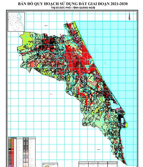This screenshot has width=143, height=167.
Task: Select the solid red legend swatch
Action: click(13, 149)
